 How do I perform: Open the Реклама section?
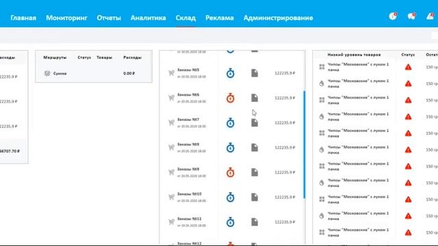219,18
